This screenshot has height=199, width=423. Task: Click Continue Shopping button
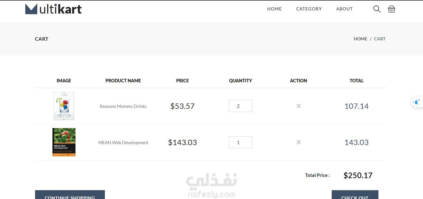click(70, 195)
